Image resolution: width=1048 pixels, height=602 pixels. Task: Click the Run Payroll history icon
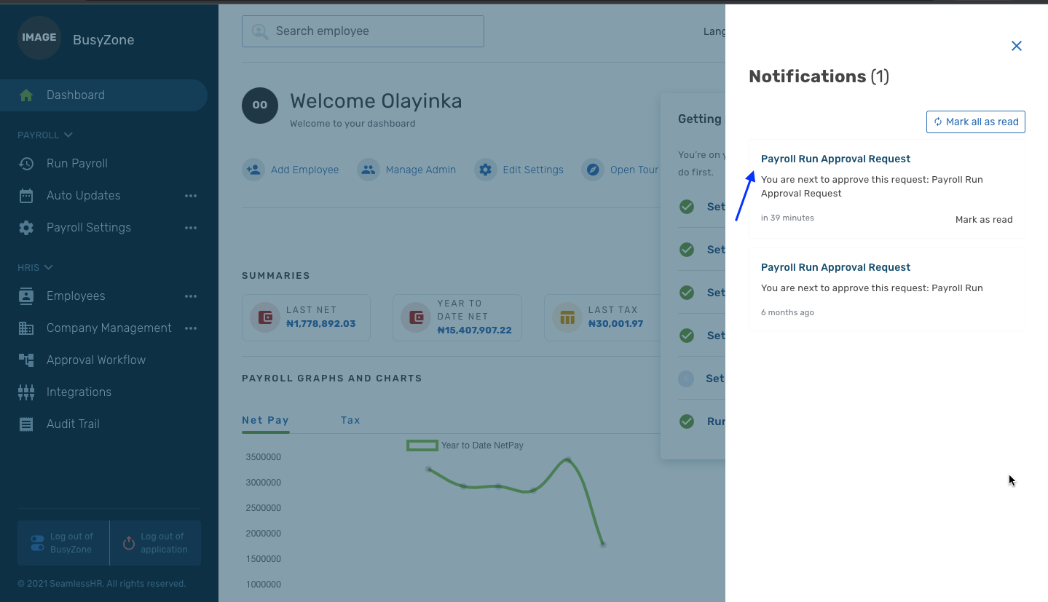pyautogui.click(x=26, y=164)
